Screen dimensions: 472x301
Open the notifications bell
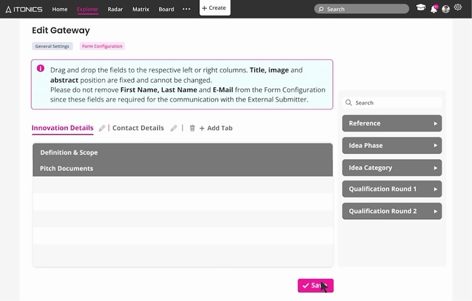pyautogui.click(x=434, y=9)
